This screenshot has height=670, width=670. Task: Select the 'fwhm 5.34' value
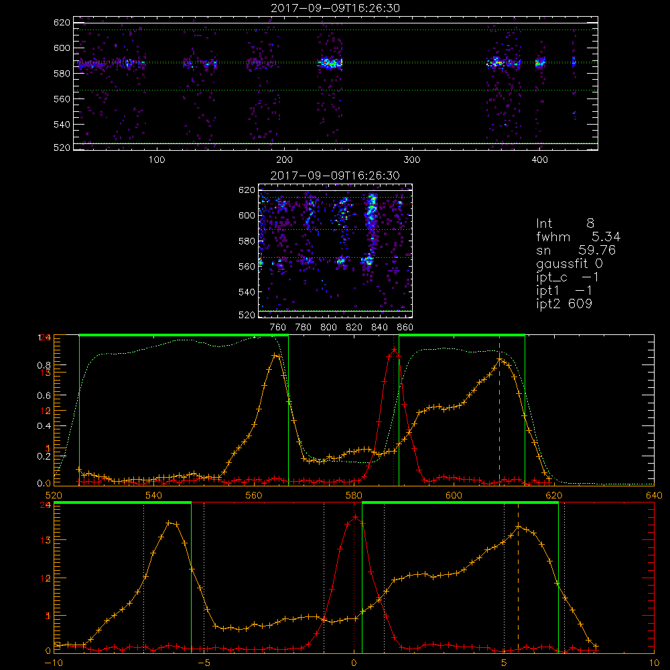coord(578,237)
